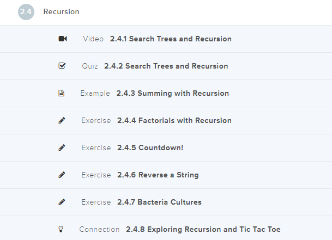332x240 pixels.
Task: Open 2.4.8 Exploring Recursion and Tic Tac Toe
Action: coord(203,230)
